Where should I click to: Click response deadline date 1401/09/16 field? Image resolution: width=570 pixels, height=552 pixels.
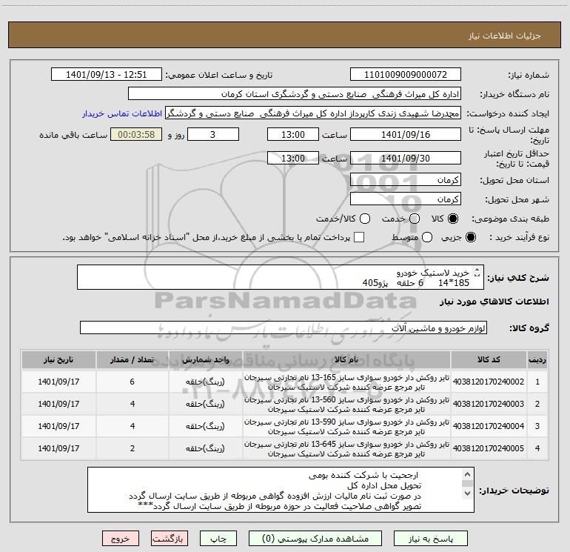[x=406, y=135]
